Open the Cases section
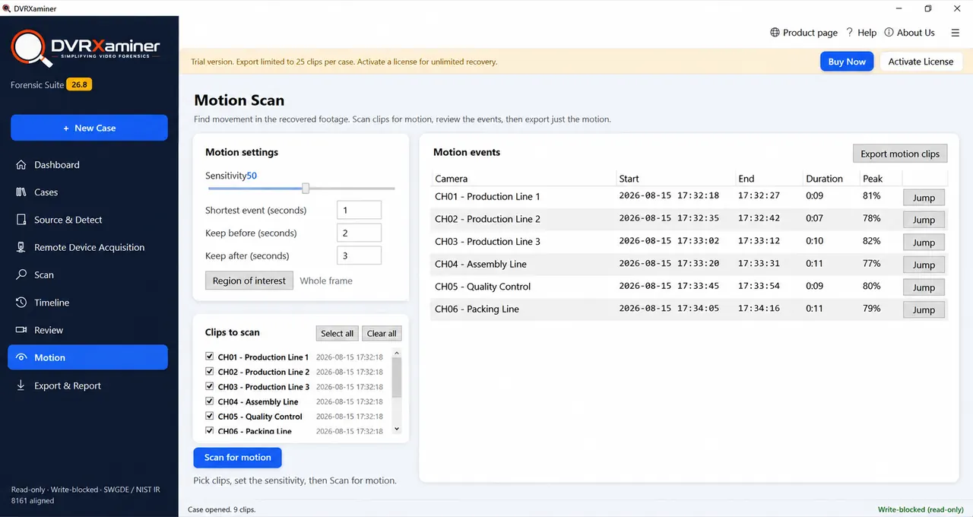The height and width of the screenshot is (517, 973). [x=87, y=192]
